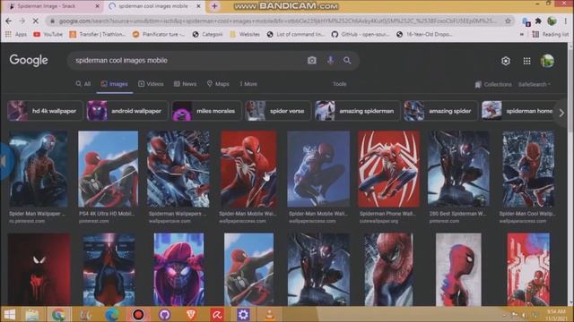Expand the More search categories menu

coord(248,84)
